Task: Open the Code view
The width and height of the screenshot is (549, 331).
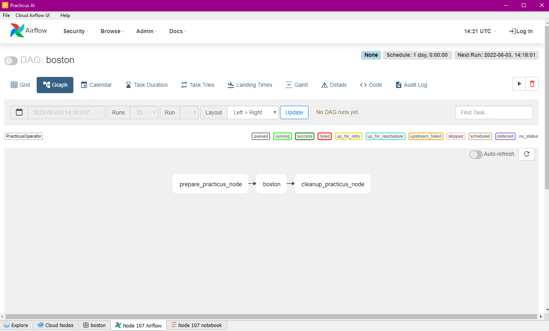Action: (x=371, y=85)
